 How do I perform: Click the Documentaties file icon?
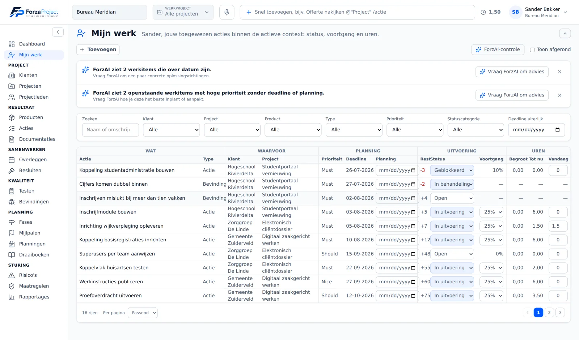point(12,139)
